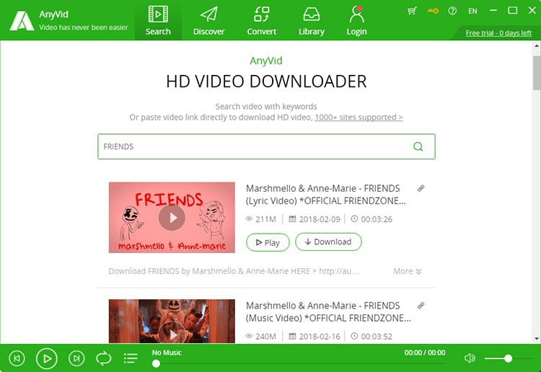Click the Music Video title text
Image resolution: width=541 pixels, height=372 pixels.
[x=328, y=311]
